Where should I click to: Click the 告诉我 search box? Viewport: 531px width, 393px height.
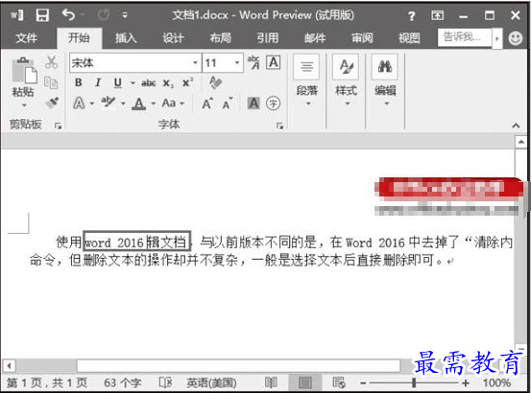click(x=465, y=37)
